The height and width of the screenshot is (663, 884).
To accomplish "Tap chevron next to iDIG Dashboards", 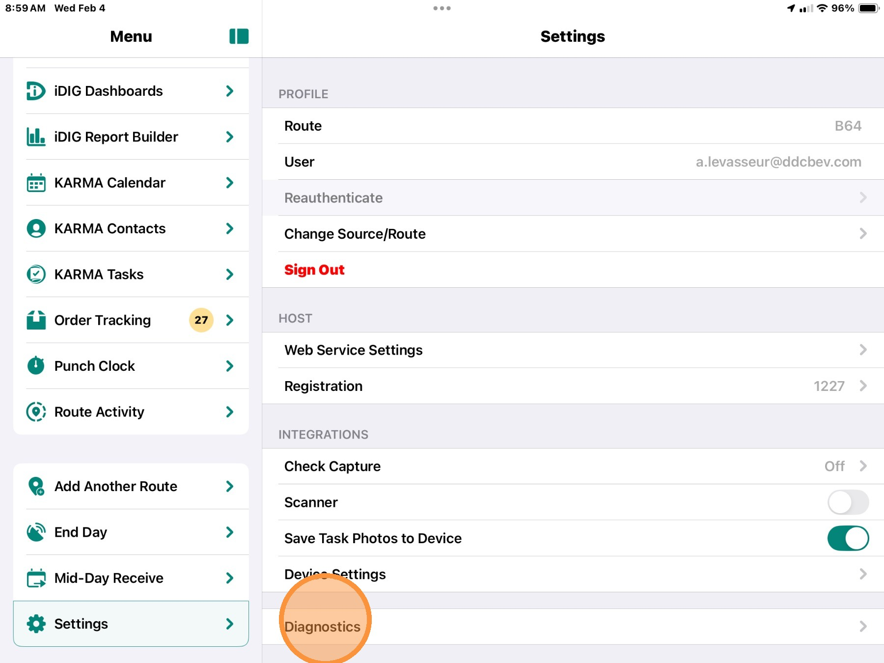I will coord(229,91).
